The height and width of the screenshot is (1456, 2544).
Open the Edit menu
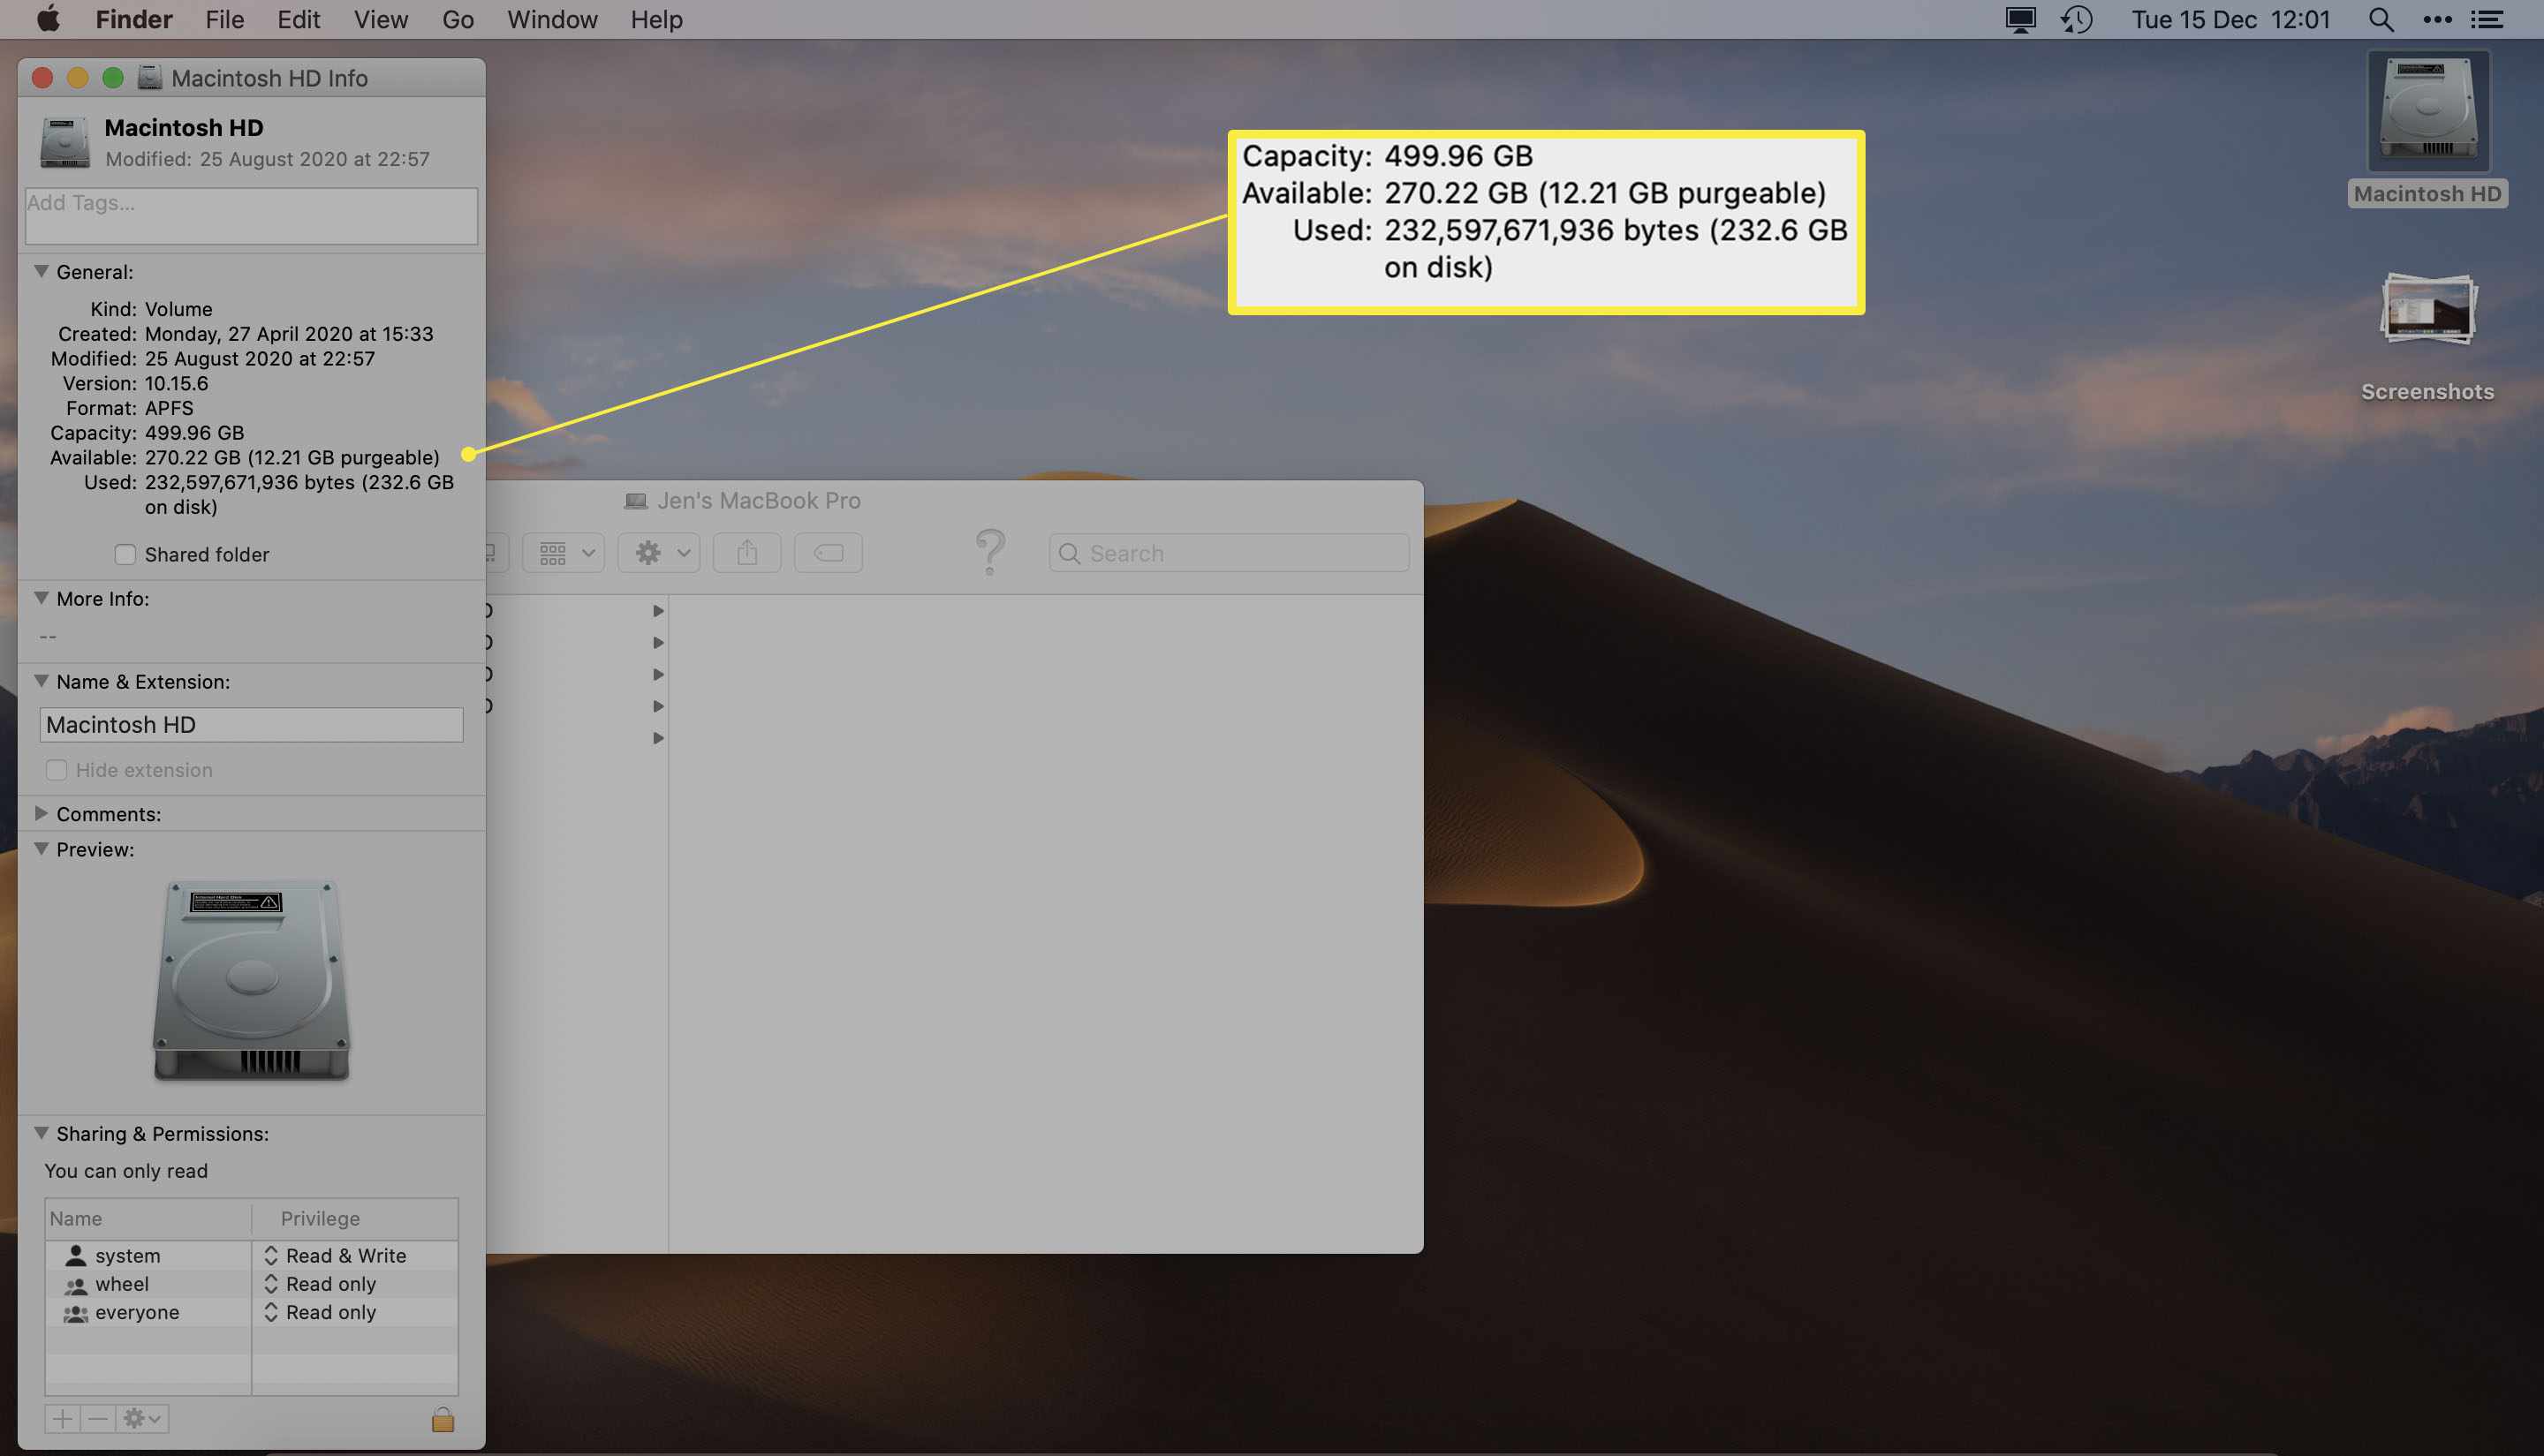(x=298, y=19)
